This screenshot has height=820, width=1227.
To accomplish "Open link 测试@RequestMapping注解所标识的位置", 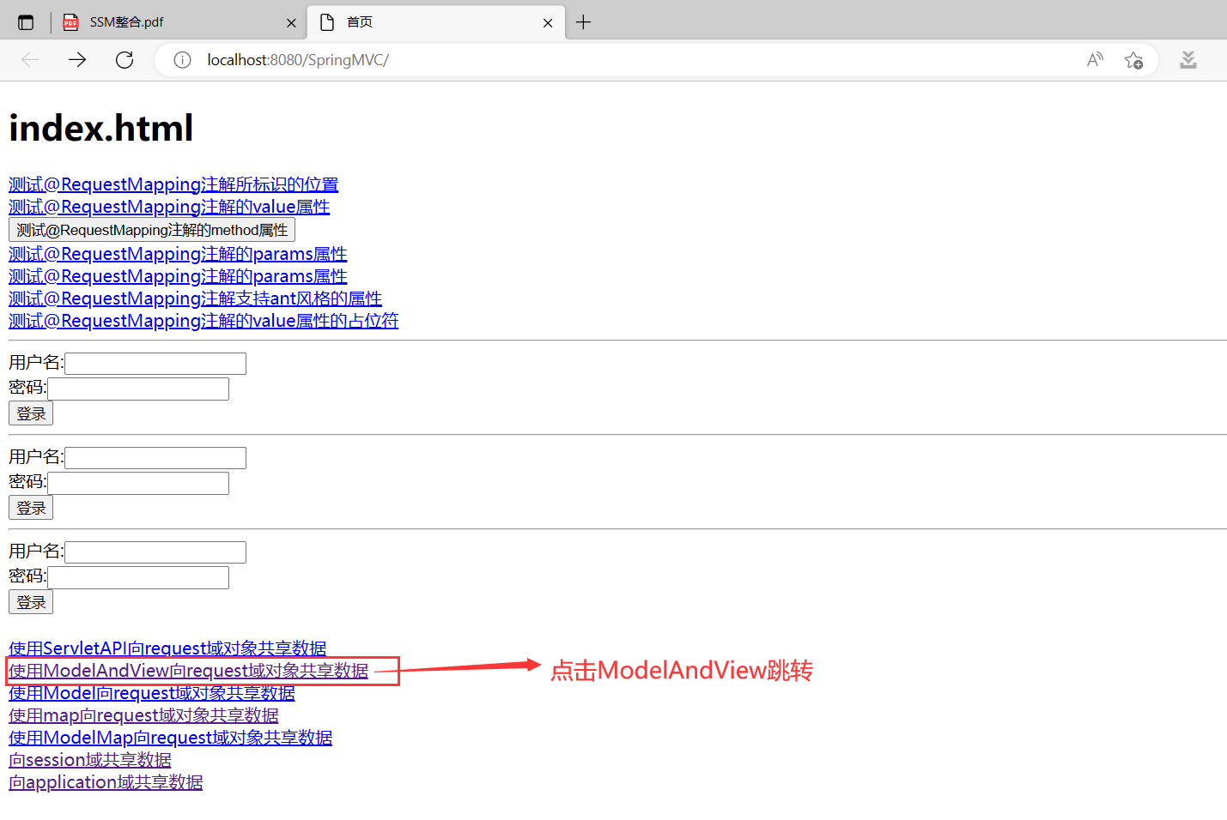I will click(173, 184).
